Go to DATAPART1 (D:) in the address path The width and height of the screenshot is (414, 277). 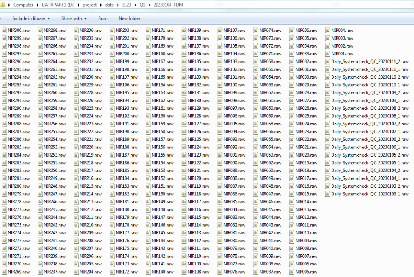[58, 5]
